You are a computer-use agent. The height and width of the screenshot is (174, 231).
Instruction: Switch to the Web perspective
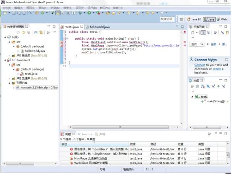click(222, 19)
